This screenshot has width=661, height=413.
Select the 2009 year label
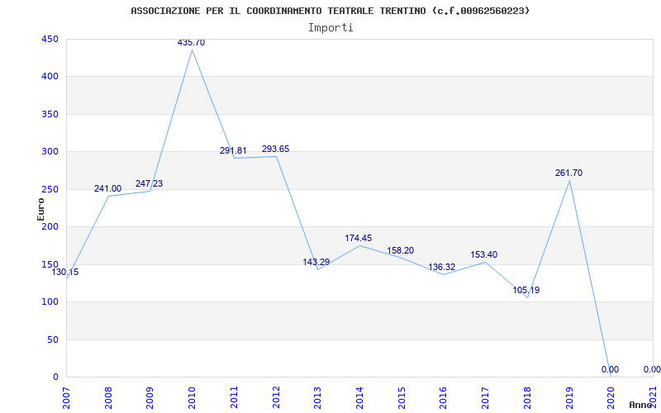pyautogui.click(x=150, y=397)
